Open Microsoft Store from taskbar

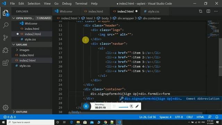pos(85,122)
